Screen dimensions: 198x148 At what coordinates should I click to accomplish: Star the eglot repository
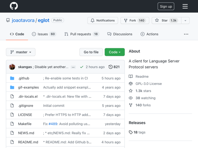(166, 20)
